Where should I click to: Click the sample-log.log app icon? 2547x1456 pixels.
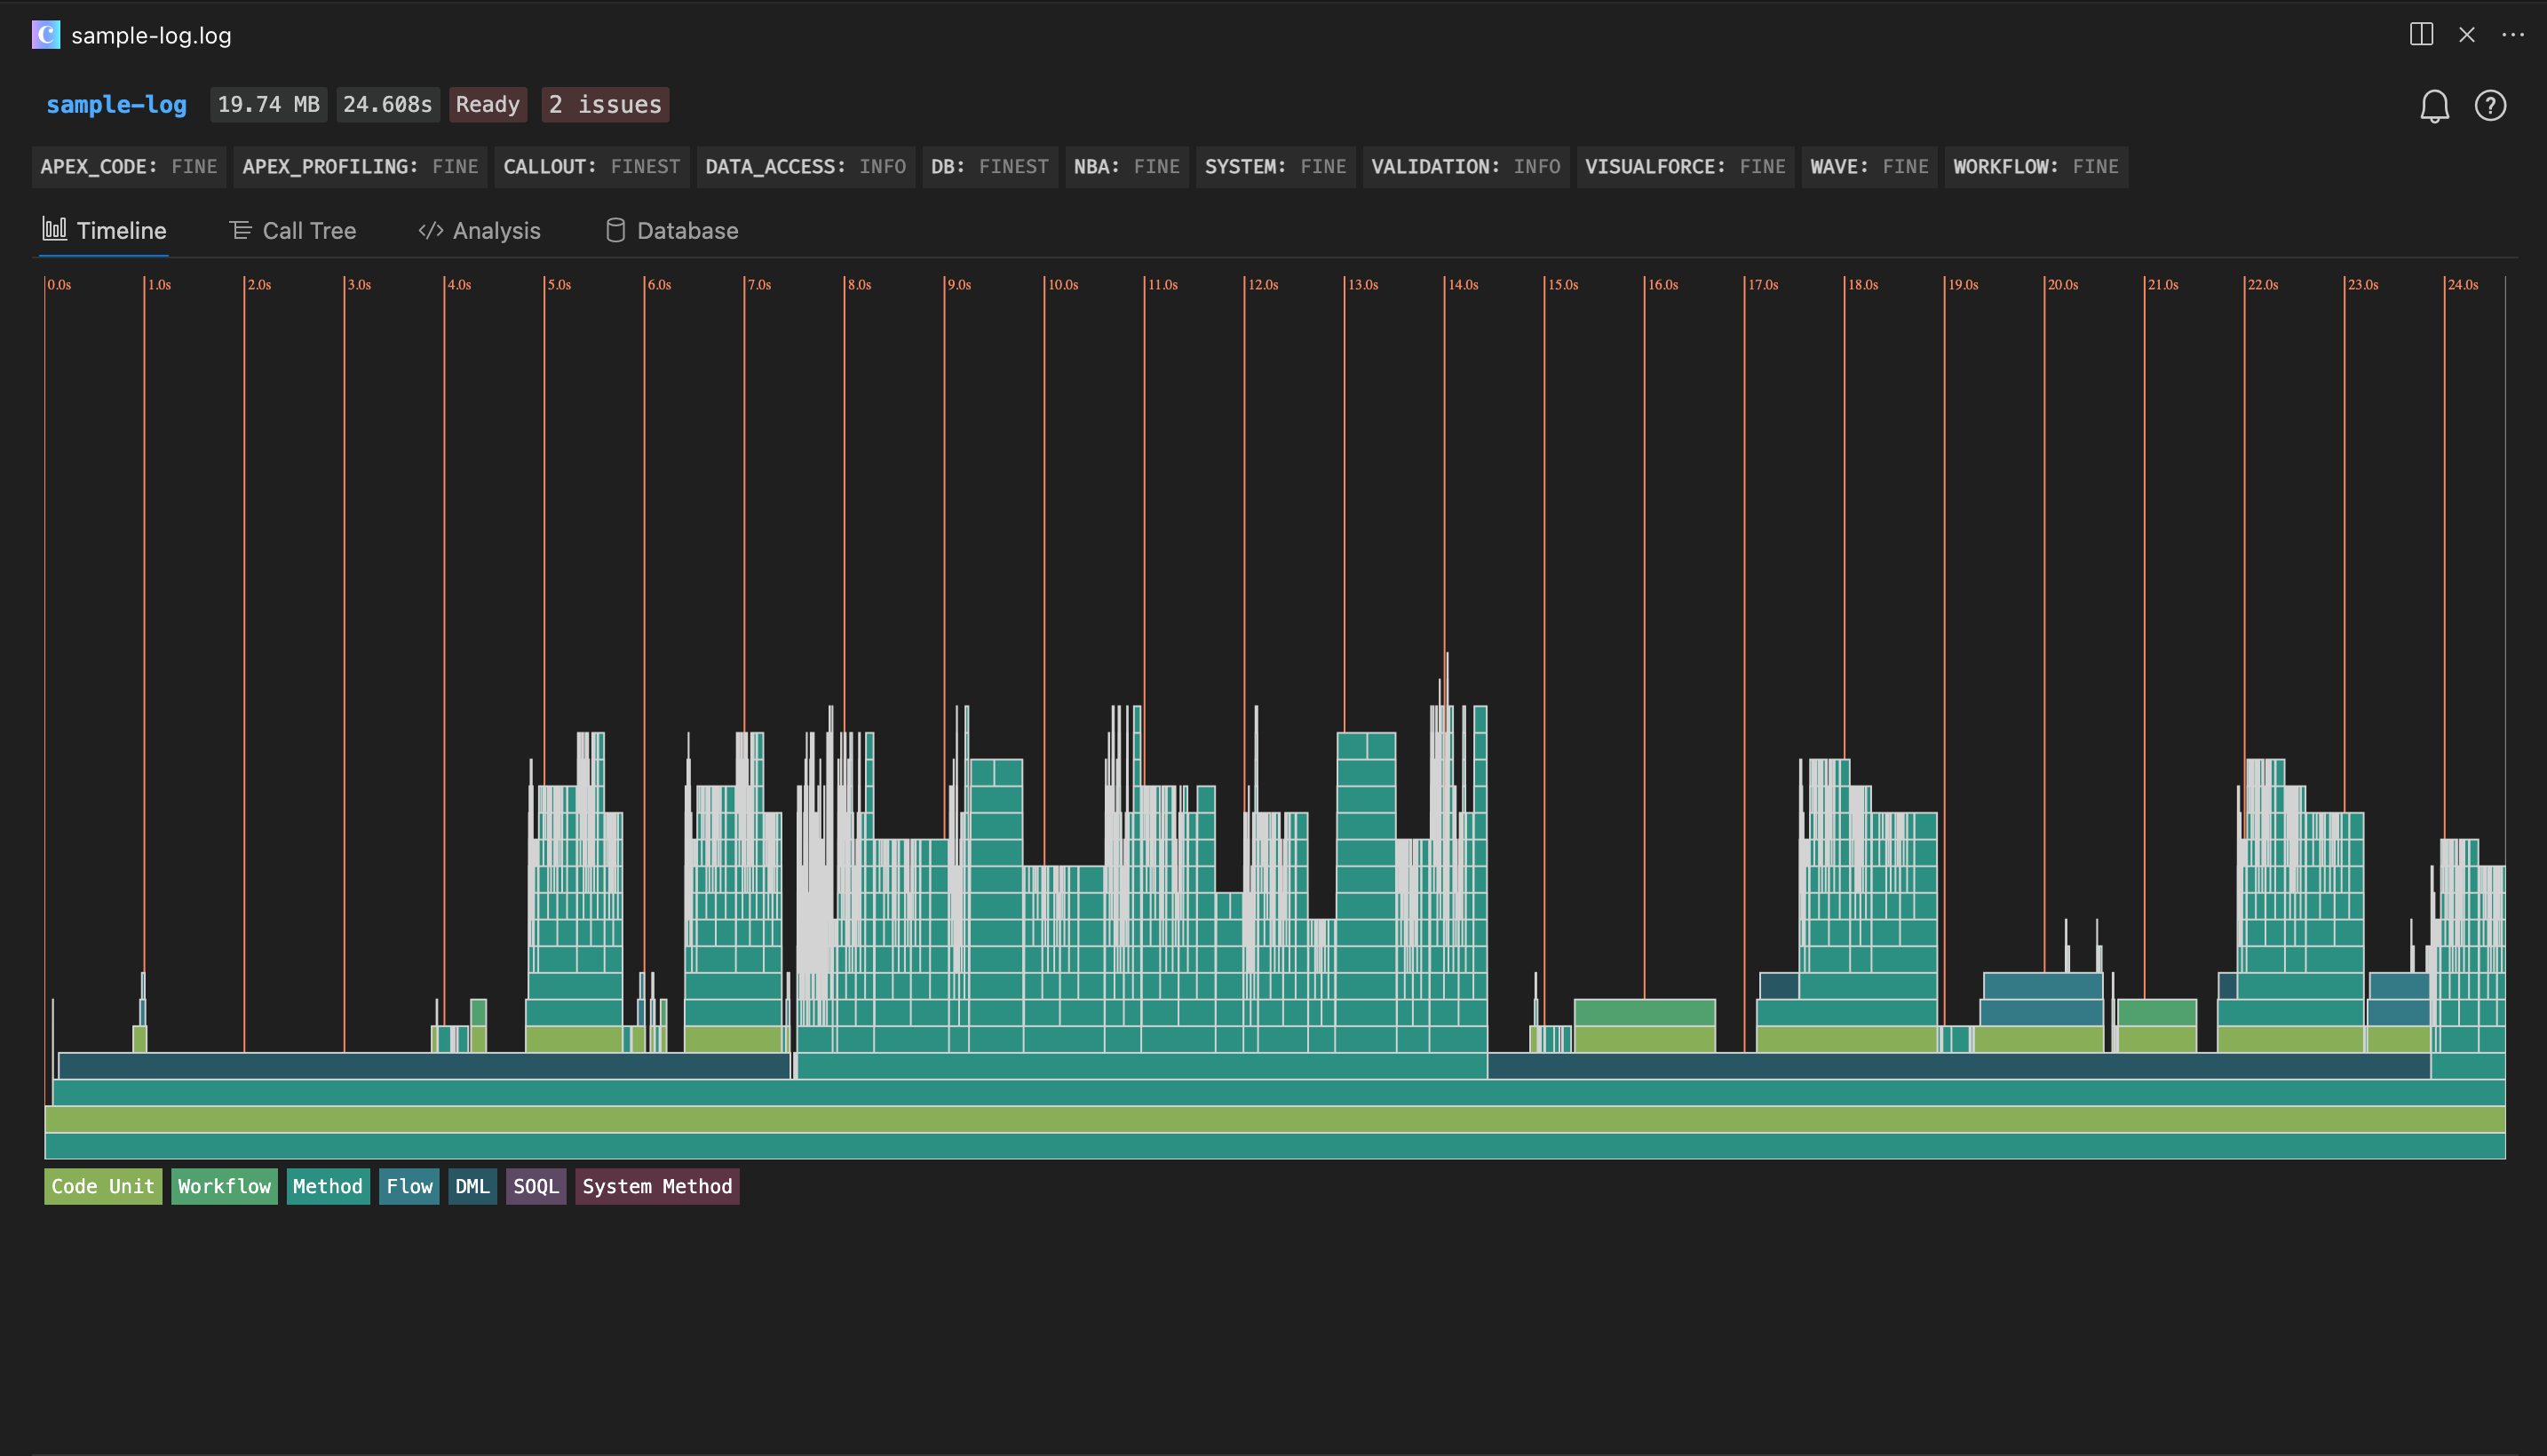[46, 35]
